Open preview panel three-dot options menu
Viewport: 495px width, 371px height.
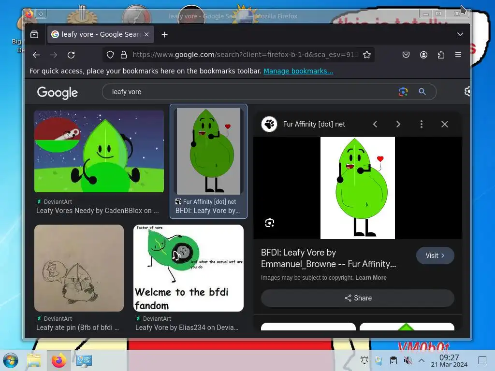click(422, 124)
